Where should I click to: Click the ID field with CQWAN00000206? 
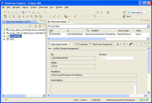coord(73,58)
